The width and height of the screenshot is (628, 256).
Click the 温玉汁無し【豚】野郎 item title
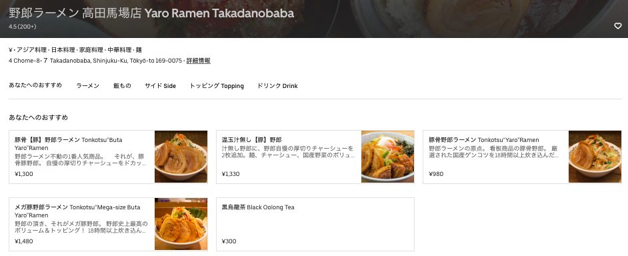251,140
